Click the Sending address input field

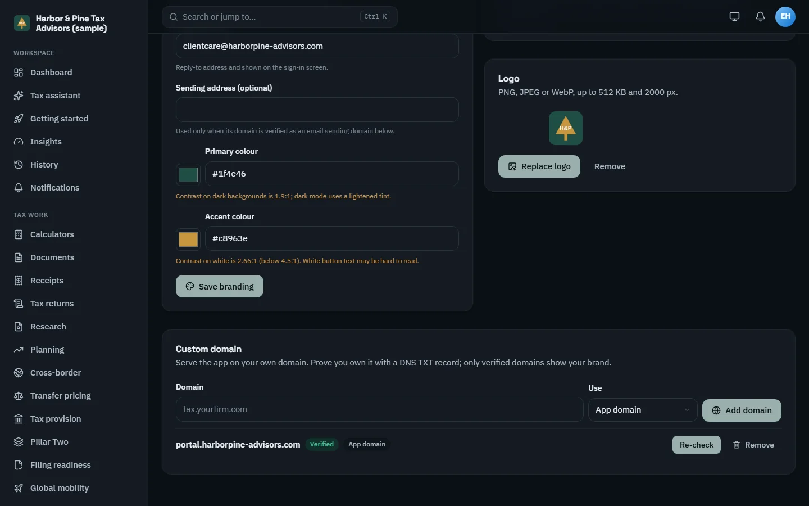click(x=317, y=110)
